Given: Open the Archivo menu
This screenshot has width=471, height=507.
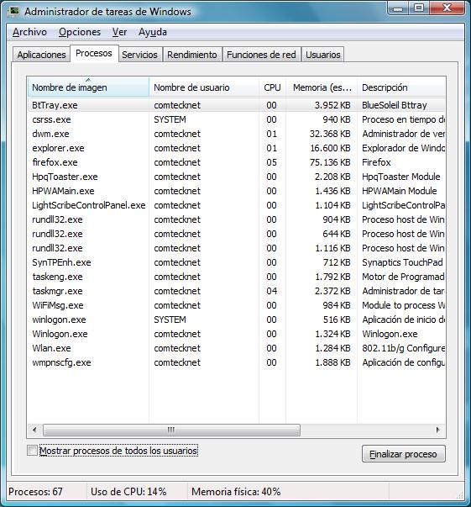Looking at the screenshot, I should click(29, 32).
